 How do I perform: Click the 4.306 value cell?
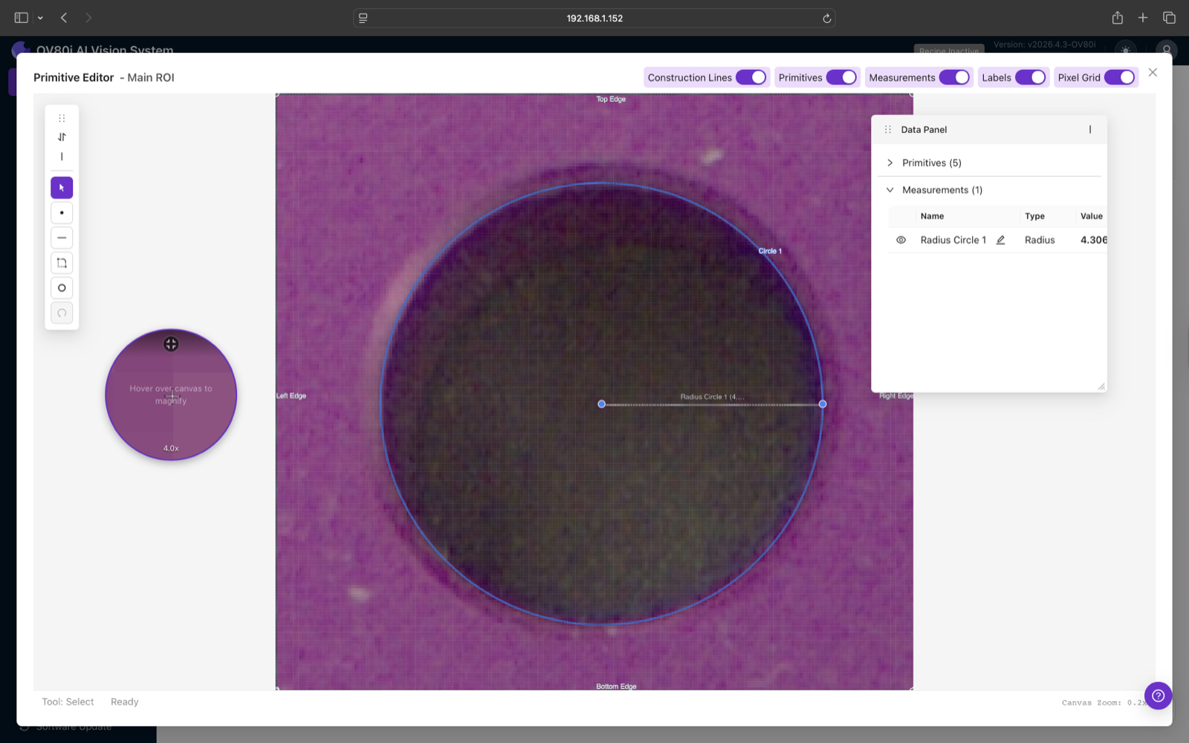[1093, 240]
